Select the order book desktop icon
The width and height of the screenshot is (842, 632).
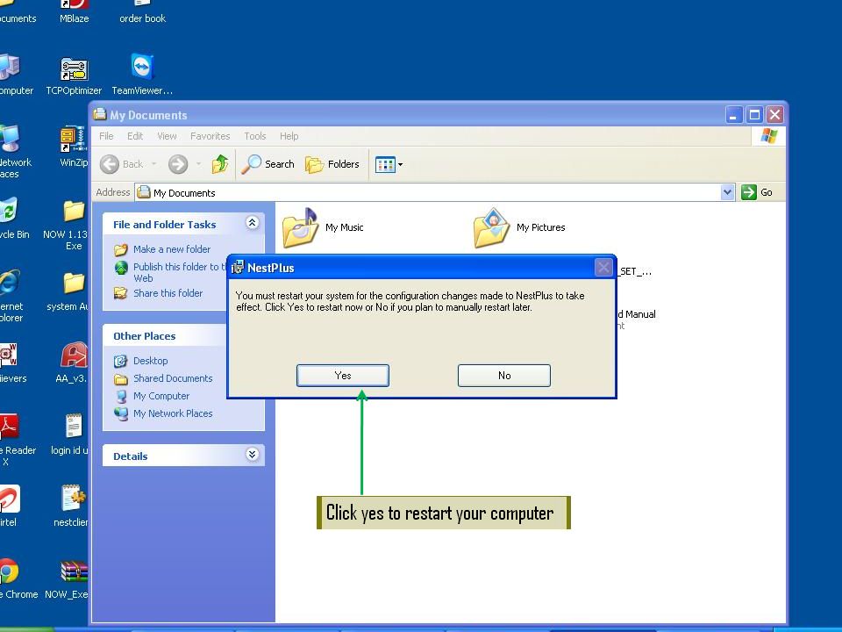pyautogui.click(x=142, y=11)
